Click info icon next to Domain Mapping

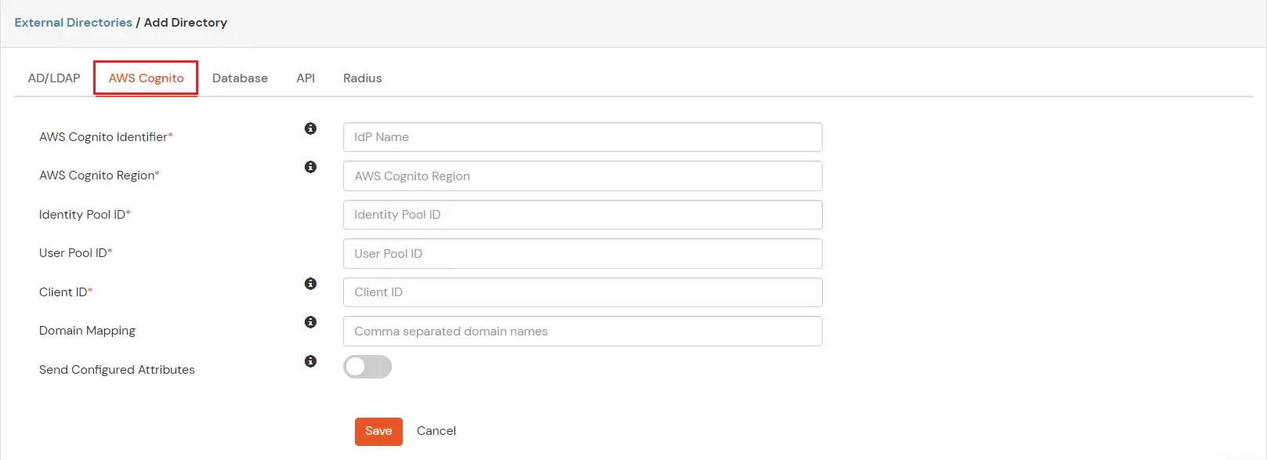[310, 322]
